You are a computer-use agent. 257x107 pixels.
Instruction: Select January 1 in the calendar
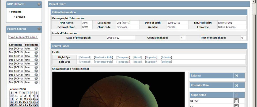pos(20,96)
